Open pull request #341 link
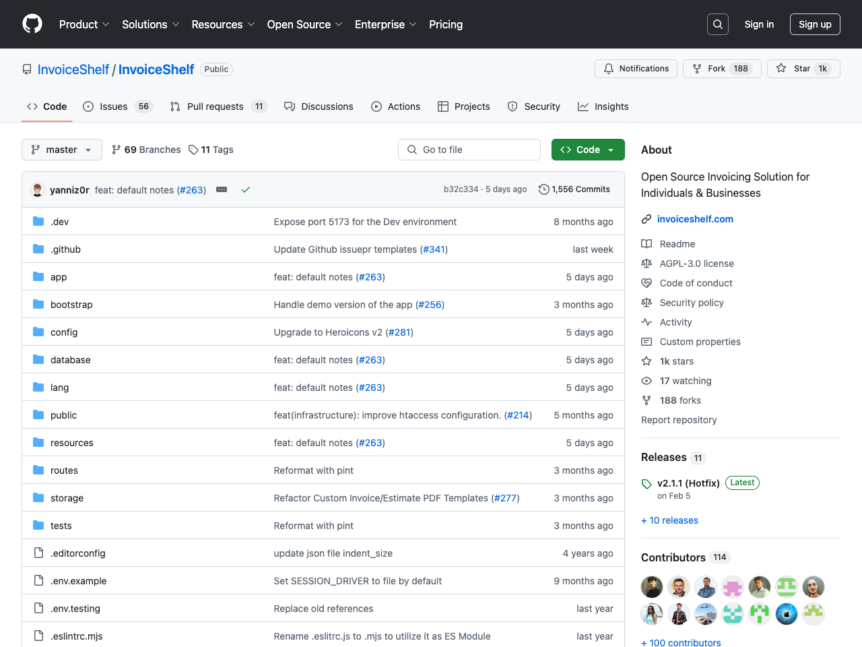 pyautogui.click(x=434, y=249)
